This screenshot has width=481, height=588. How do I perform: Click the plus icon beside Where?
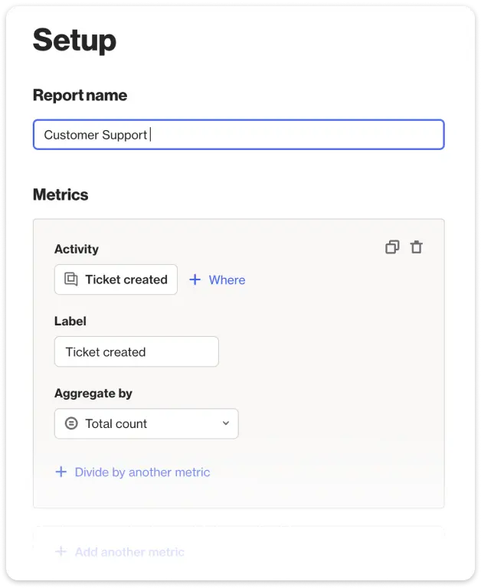coord(195,279)
